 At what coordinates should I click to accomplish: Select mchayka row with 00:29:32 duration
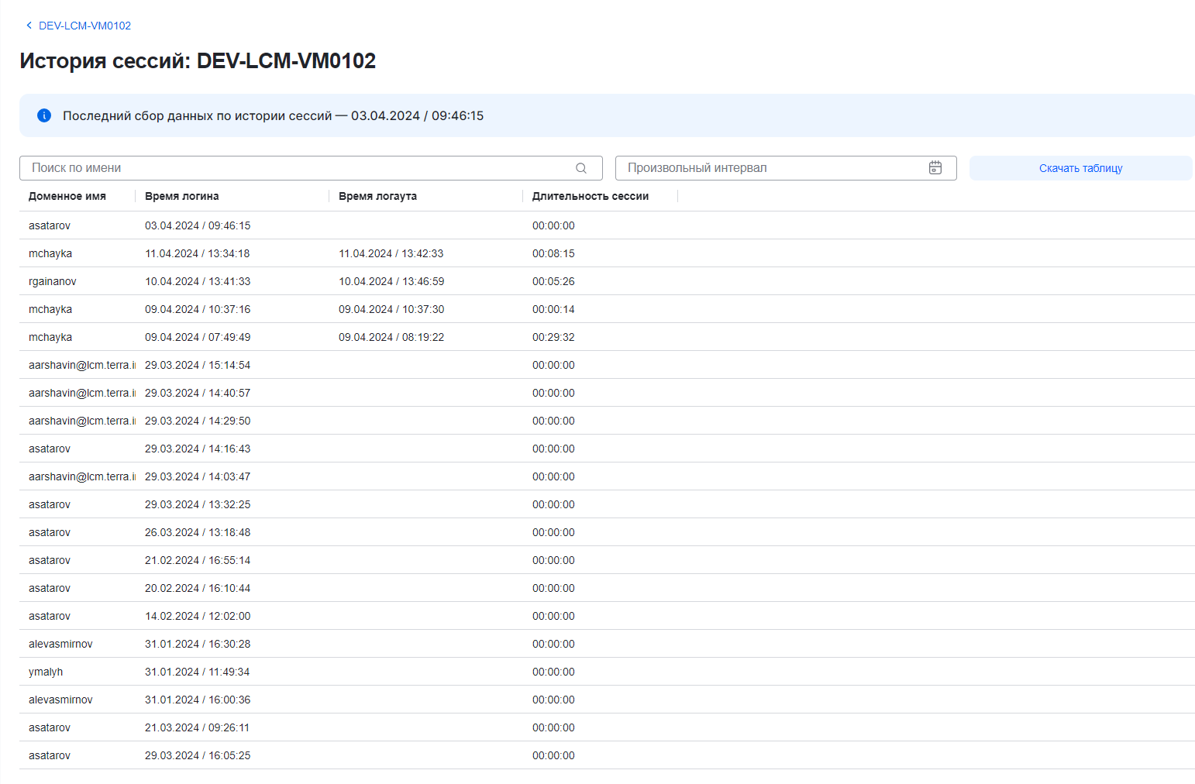(x=50, y=337)
